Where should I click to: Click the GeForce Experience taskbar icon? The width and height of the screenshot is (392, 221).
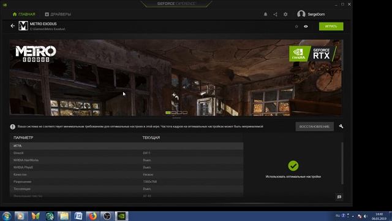tap(121, 216)
